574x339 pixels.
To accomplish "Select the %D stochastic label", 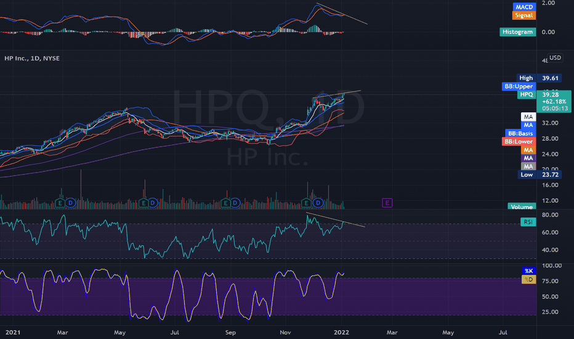I will (x=528, y=280).
